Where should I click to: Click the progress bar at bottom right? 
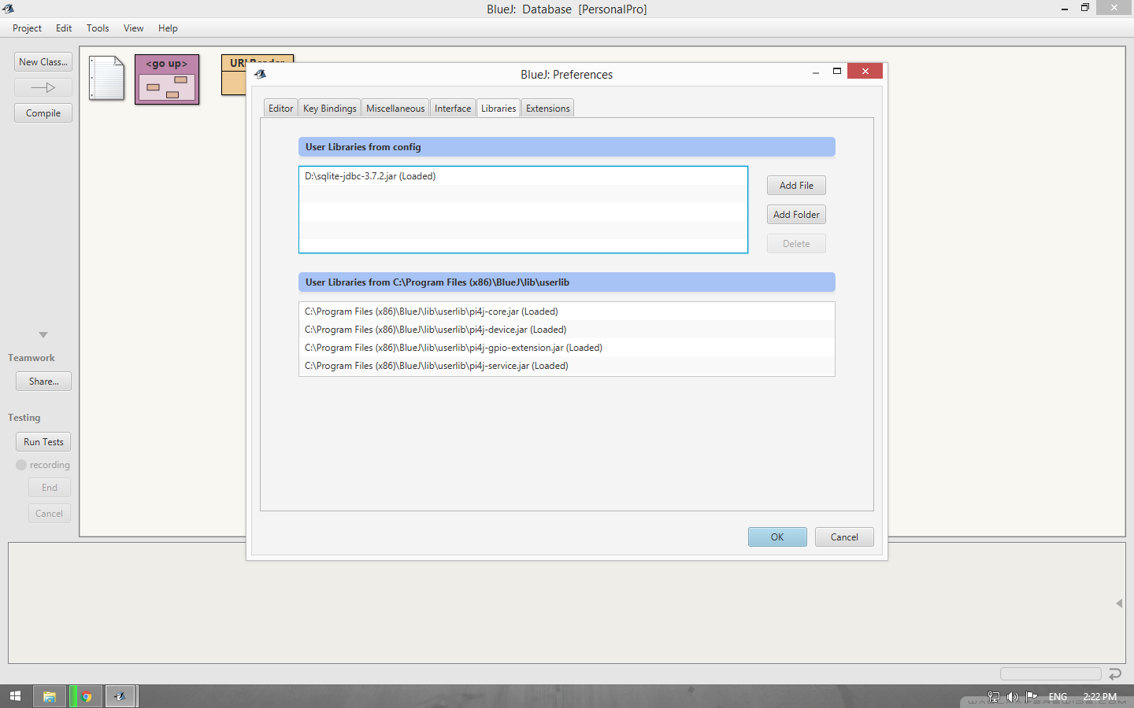1051,674
